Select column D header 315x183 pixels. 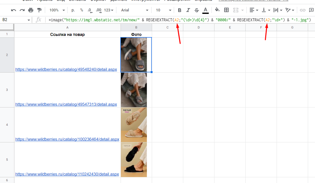199,28
